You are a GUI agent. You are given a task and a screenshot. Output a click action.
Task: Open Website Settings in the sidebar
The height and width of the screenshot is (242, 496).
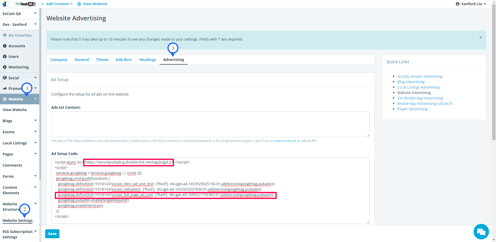(18, 221)
